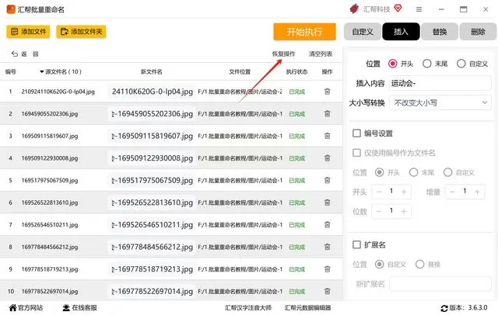Click 清空列表 to clear files
Viewport: 498px width, 315px height.
(321, 54)
